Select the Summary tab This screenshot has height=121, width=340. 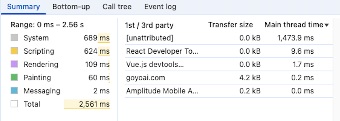23,7
